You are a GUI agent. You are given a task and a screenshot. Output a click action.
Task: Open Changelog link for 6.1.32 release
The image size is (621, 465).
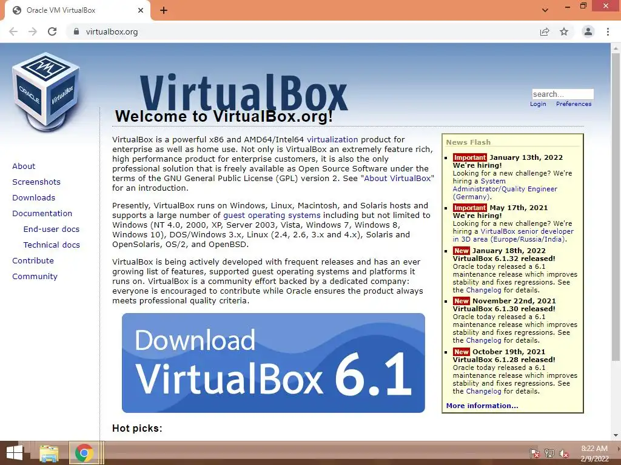coord(483,290)
